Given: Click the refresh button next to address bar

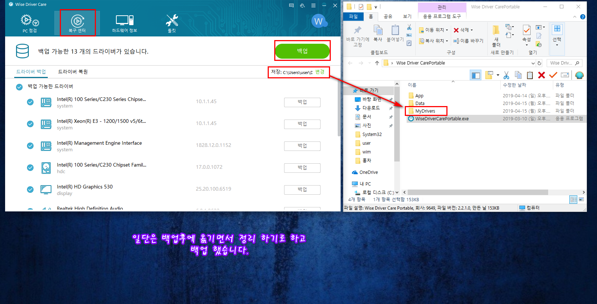Looking at the screenshot, I should [539, 63].
